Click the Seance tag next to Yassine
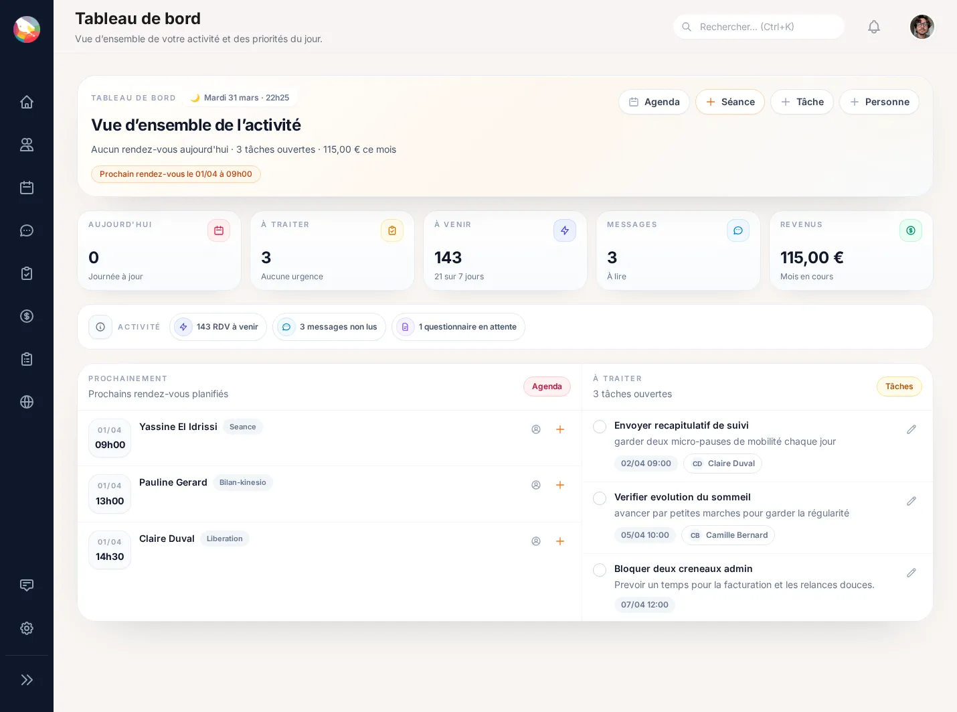Viewport: 957px width, 712px height. [243, 427]
